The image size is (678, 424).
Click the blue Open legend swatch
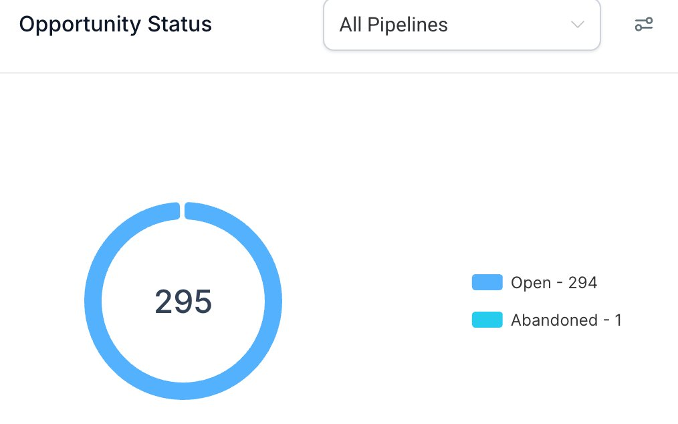tap(487, 282)
